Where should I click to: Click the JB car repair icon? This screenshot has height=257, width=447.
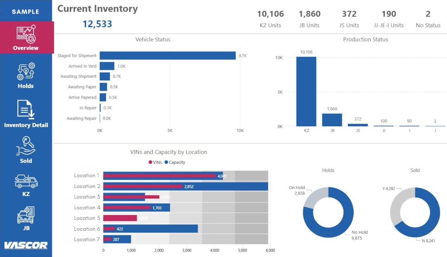click(x=26, y=215)
